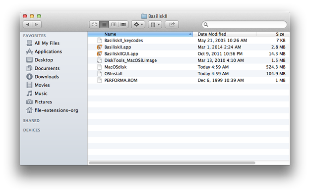Open Movies in sidebar
This screenshot has width=310, height=193.
click(x=42, y=85)
